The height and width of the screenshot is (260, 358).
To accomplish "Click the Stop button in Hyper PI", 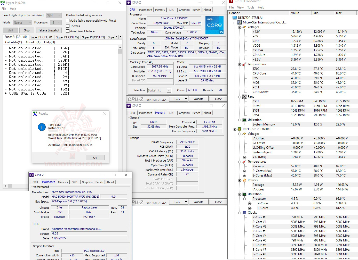I will click(x=27, y=30).
